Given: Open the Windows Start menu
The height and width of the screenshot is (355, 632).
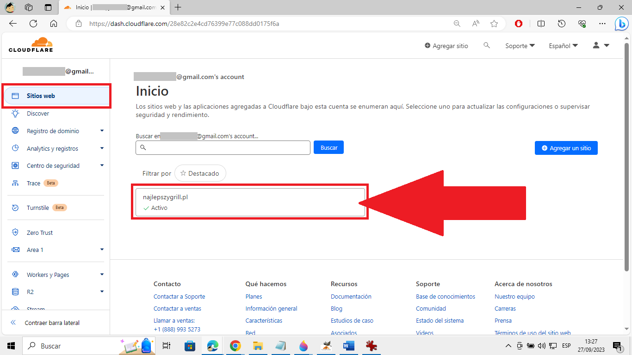Looking at the screenshot, I should (11, 346).
